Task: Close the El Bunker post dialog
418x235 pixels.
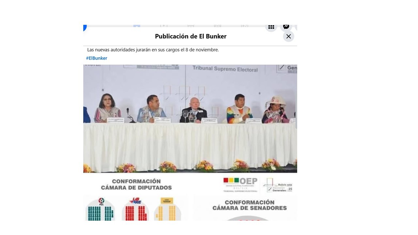Action: pos(288,36)
